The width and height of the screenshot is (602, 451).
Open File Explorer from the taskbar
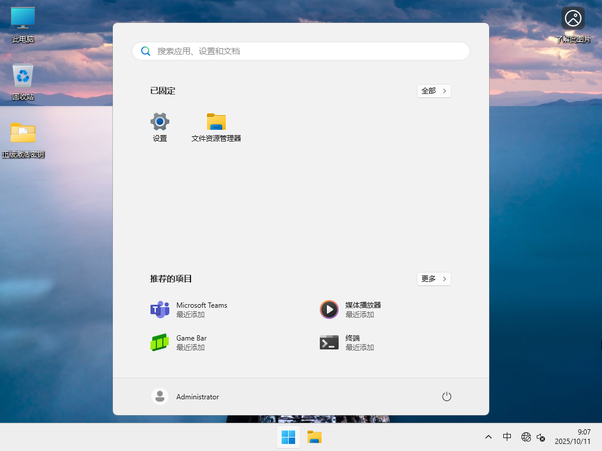click(314, 437)
